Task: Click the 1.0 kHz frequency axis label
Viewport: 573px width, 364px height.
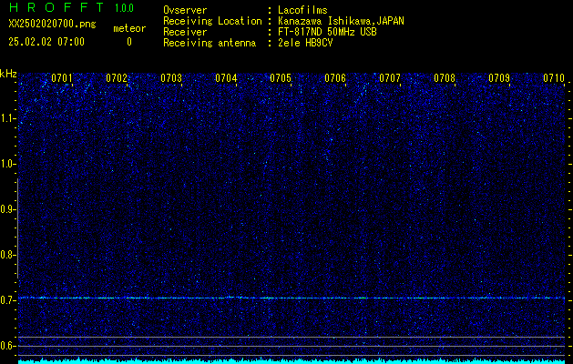Action: pyautogui.click(x=7, y=165)
